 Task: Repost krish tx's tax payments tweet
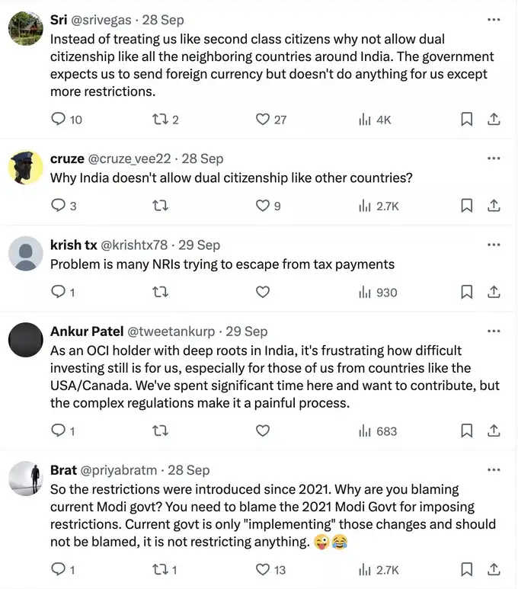160,292
